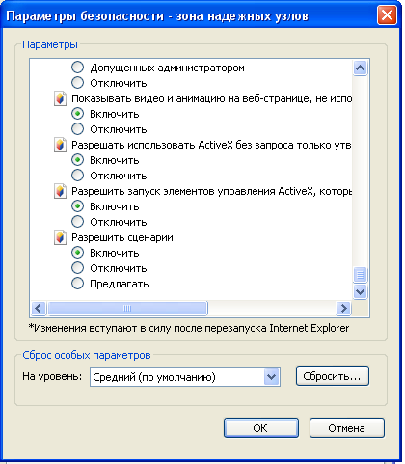The image size is (405, 464).
Task: Select 'Отключить' under 'Разрешать использовать ActiveX без запроса'
Action: click(x=77, y=176)
